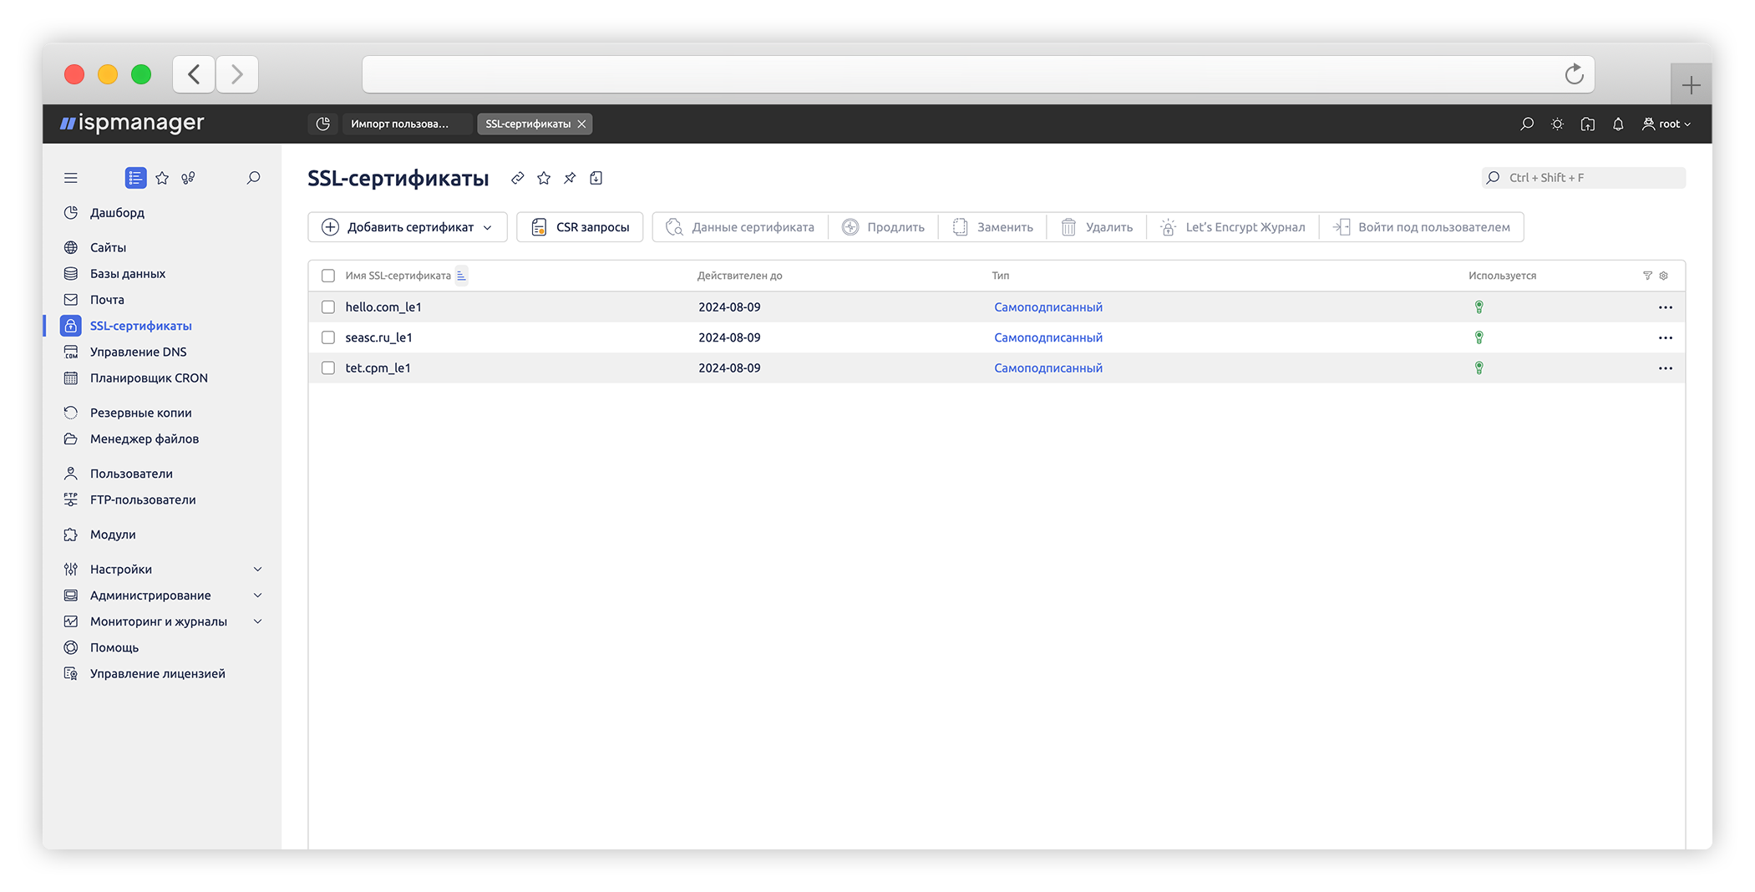Viewport: 1755px width, 892px height.
Task: Click Удалить button
Action: pos(1097,227)
